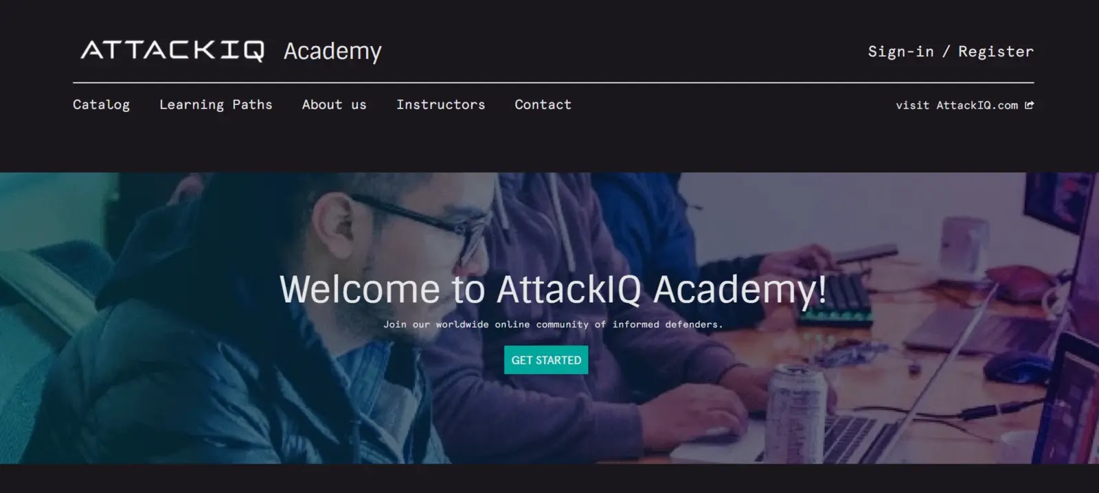
Task: Click the Sign-in / Register link
Action: pyautogui.click(x=951, y=51)
